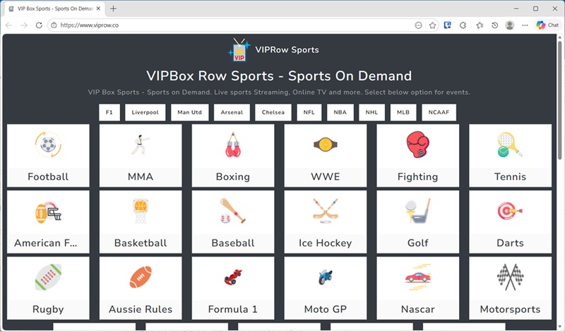Select the MMA martial artist icon

pos(141,145)
